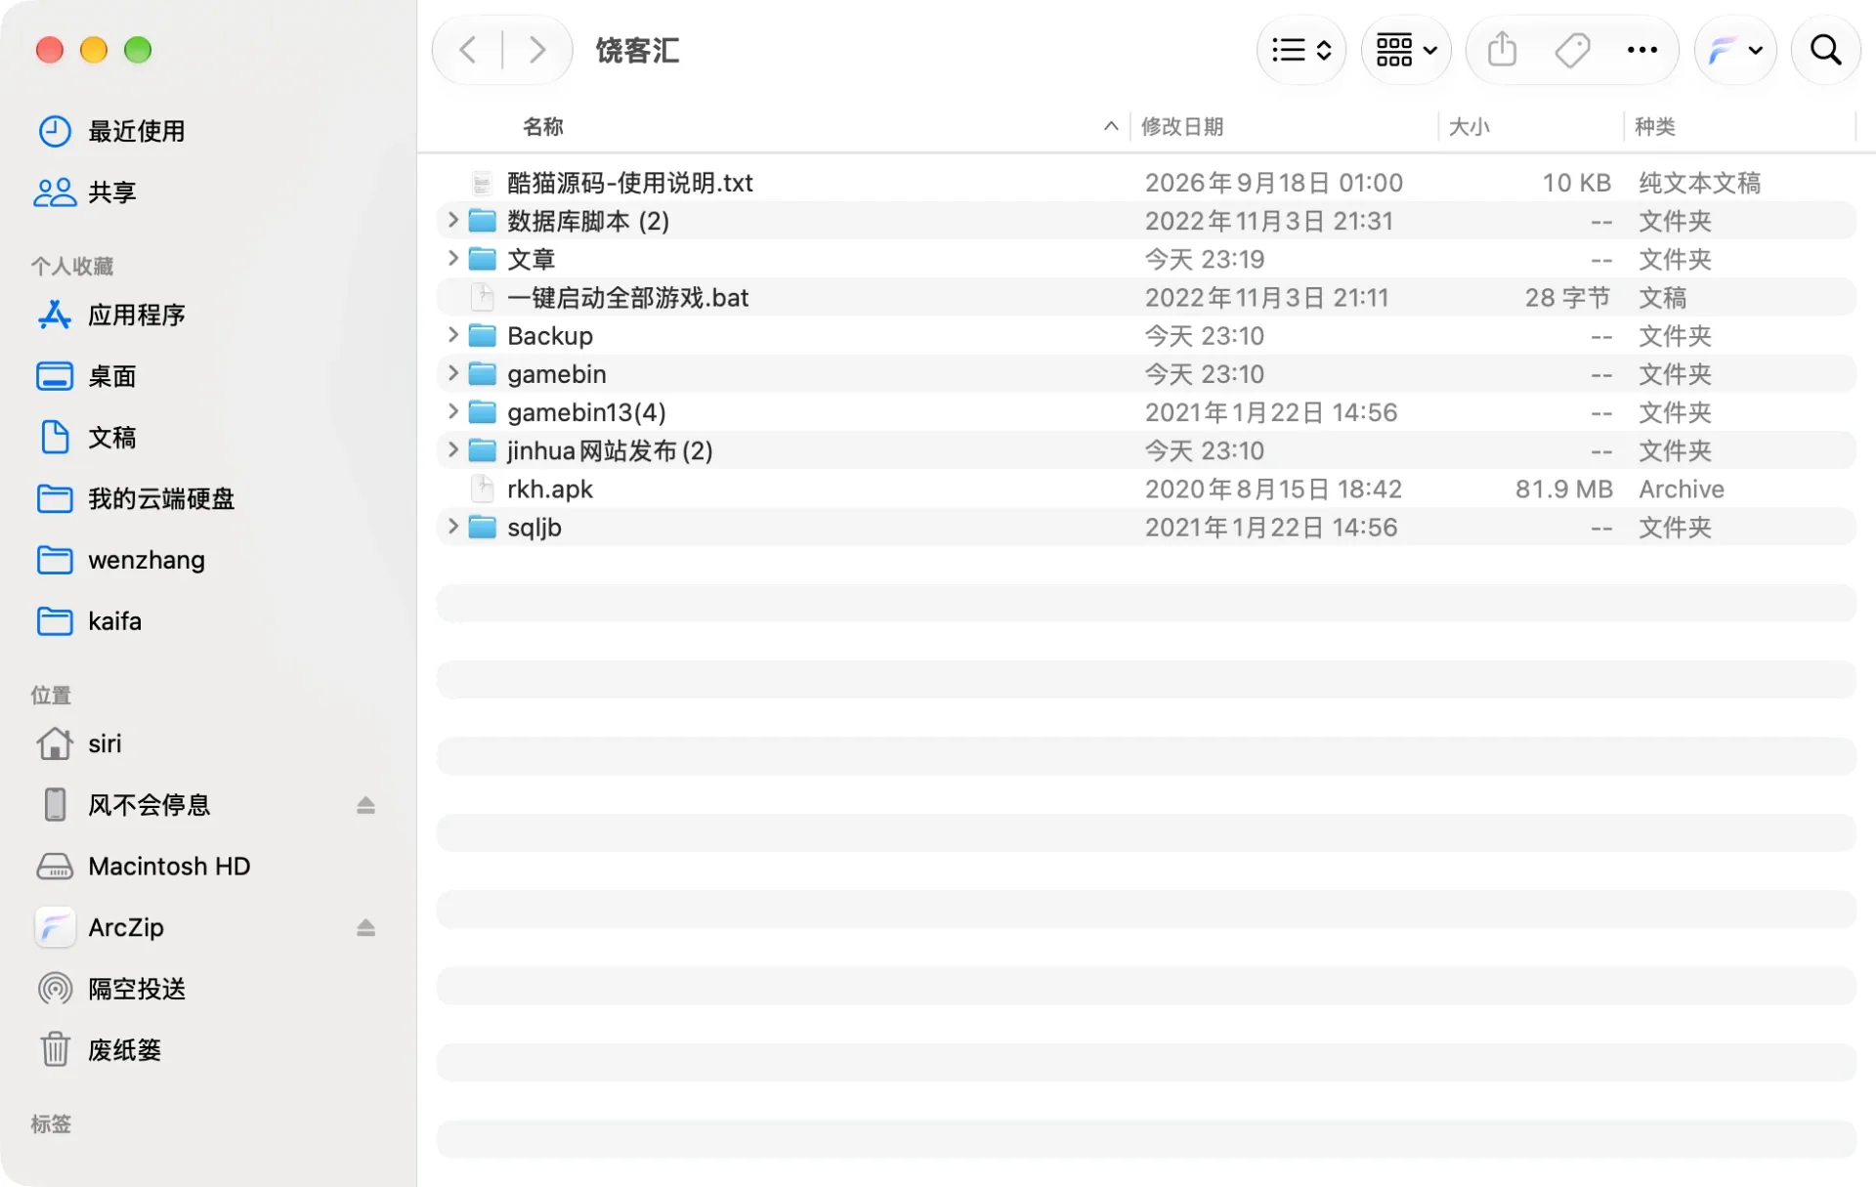Go back with the left arrow button
This screenshot has width=1876, height=1187.
[468, 50]
